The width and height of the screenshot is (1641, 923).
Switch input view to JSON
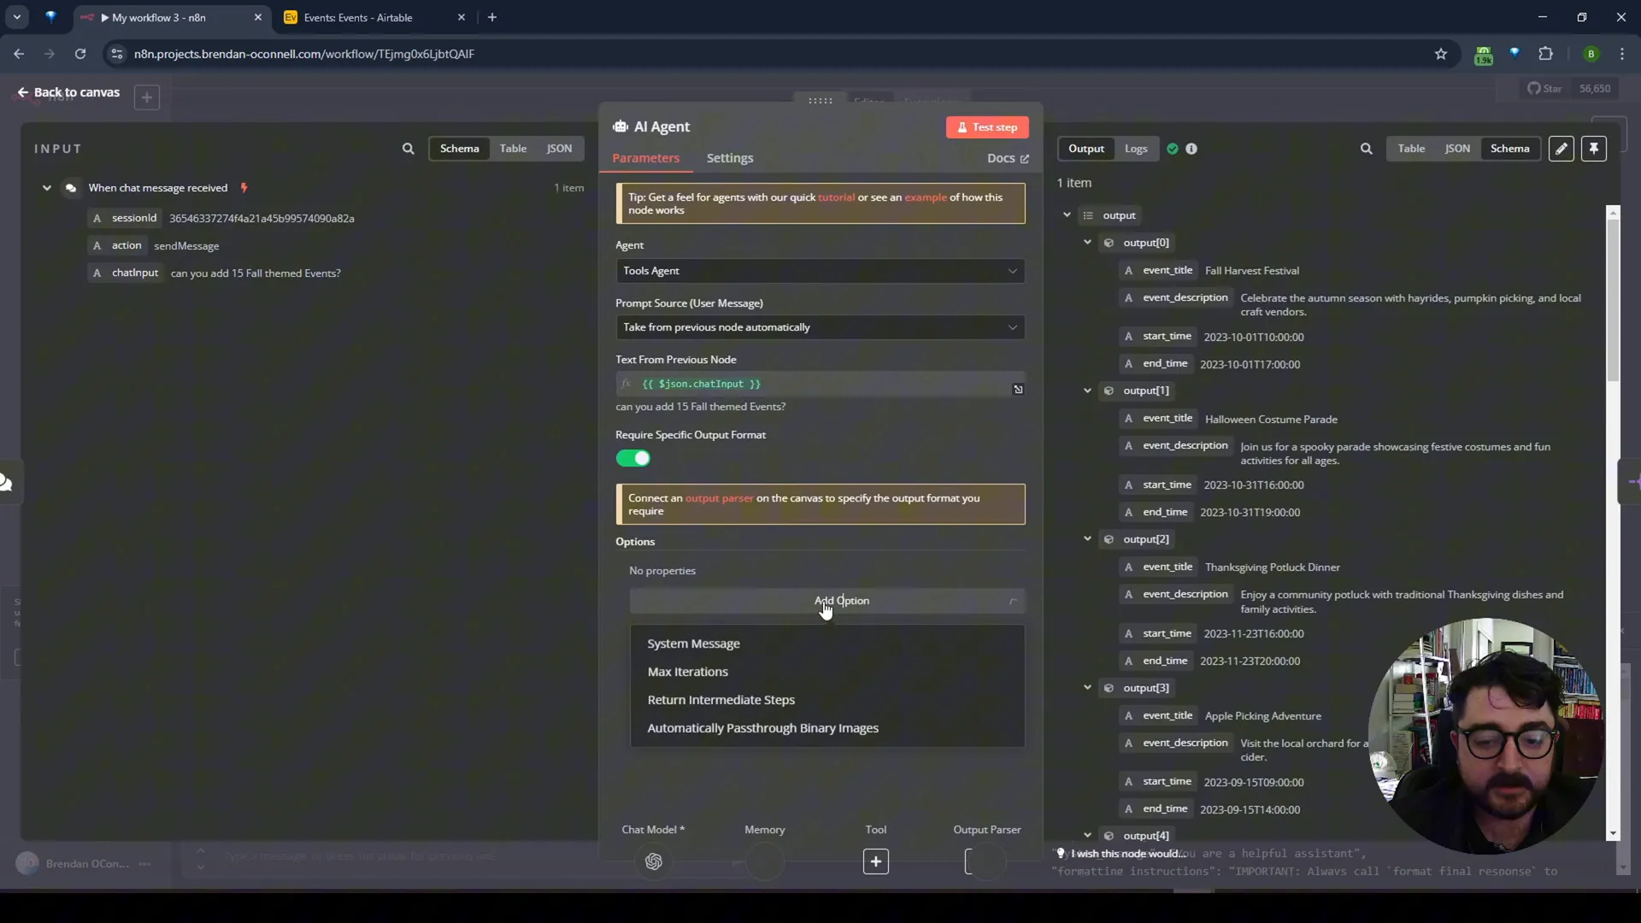[559, 149]
